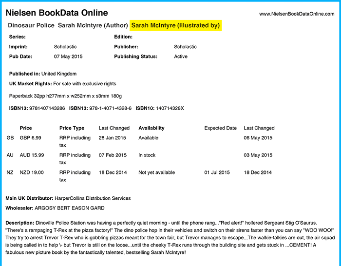
Task: Click the 28 Jan 2015 date
Action: [x=113, y=138]
